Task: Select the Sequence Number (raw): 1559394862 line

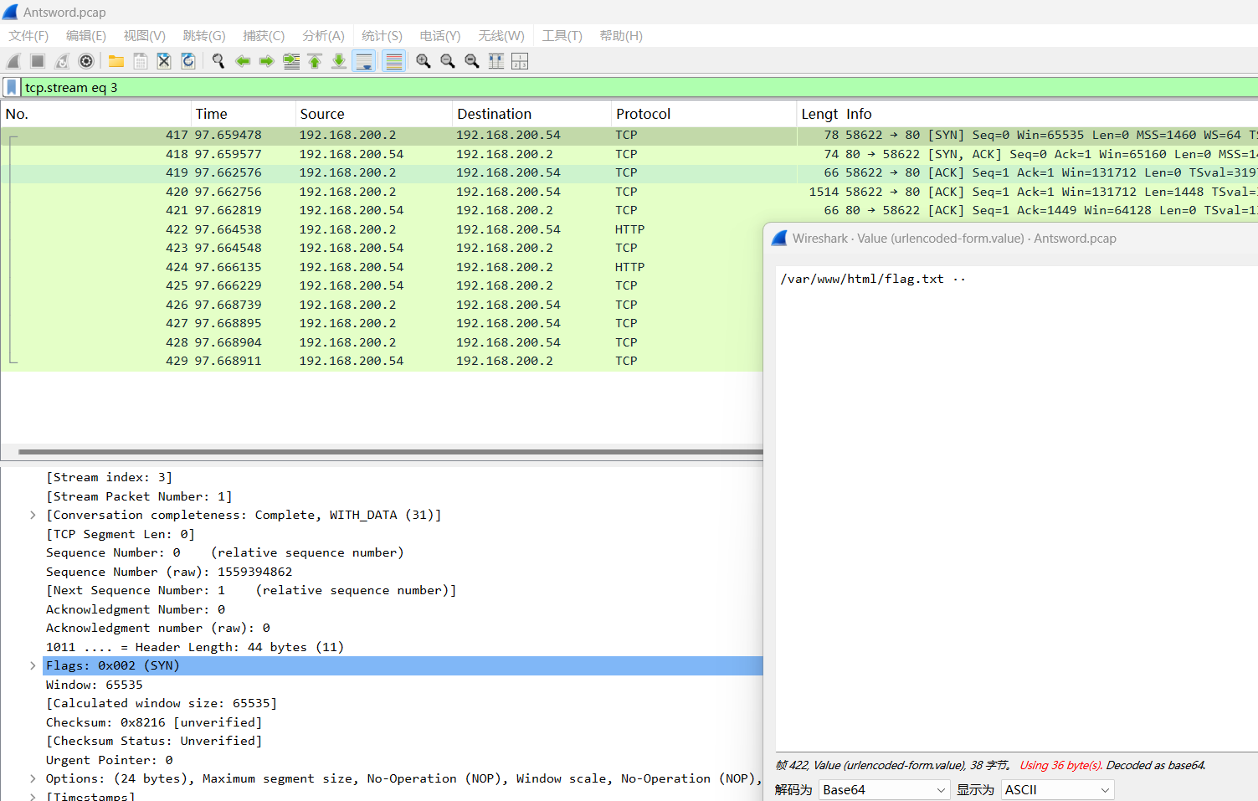Action: (x=169, y=573)
